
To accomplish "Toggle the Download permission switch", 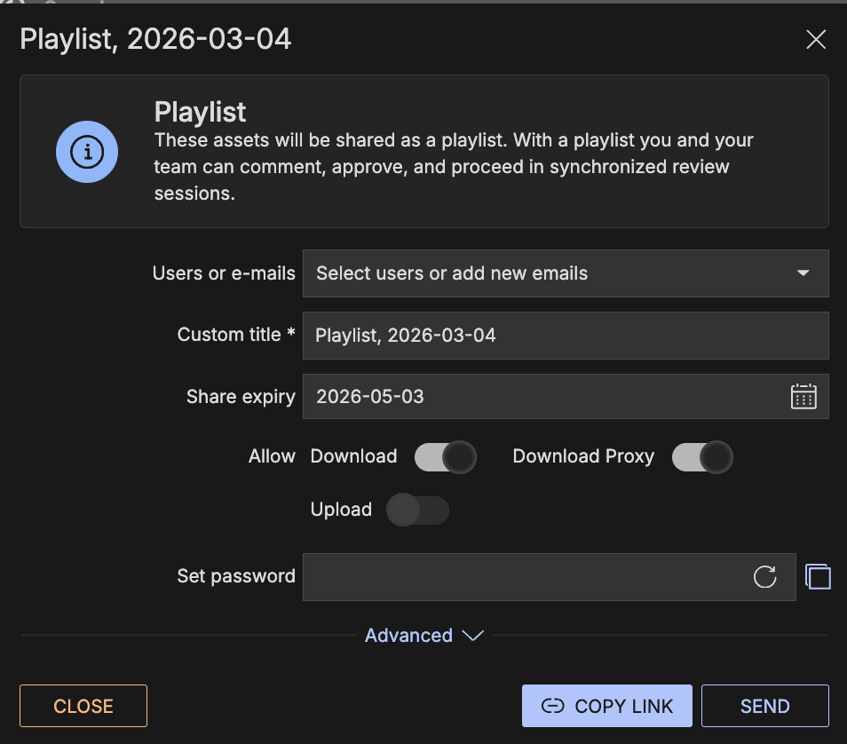I will point(446,457).
